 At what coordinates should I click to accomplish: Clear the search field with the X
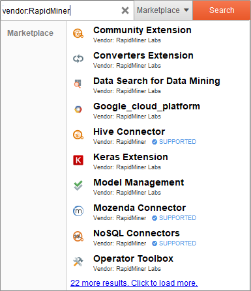[x=125, y=10]
